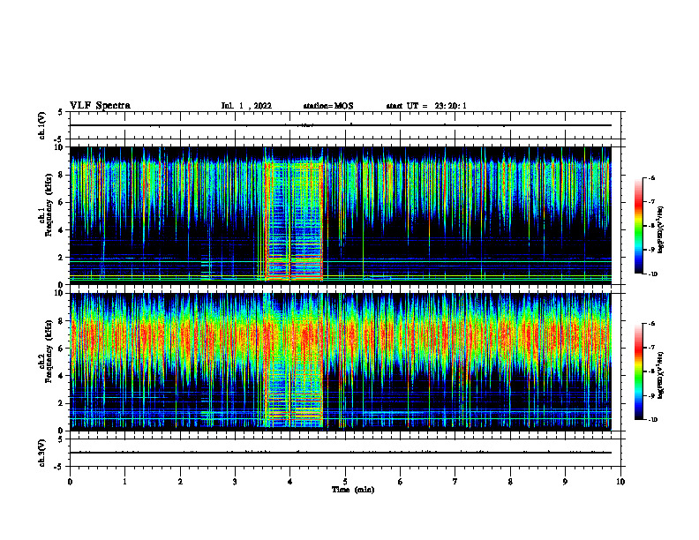Image resolution: width=699 pixels, height=540 pixels.
Task: Click the "-6" tick on ch.1 color bar
Action: pyautogui.click(x=651, y=177)
